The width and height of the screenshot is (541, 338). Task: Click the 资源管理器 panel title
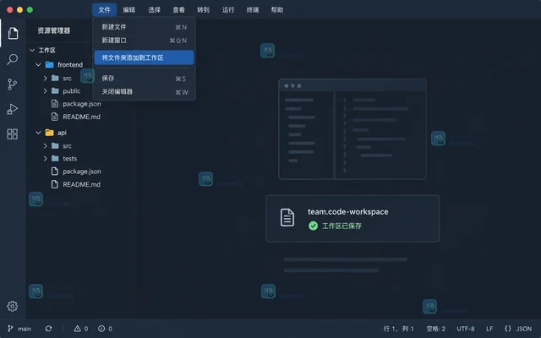(x=54, y=30)
